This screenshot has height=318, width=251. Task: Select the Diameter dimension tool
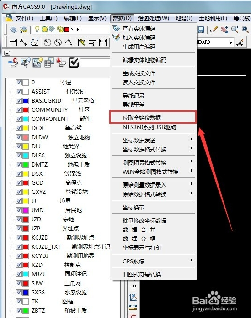tap(58, 42)
